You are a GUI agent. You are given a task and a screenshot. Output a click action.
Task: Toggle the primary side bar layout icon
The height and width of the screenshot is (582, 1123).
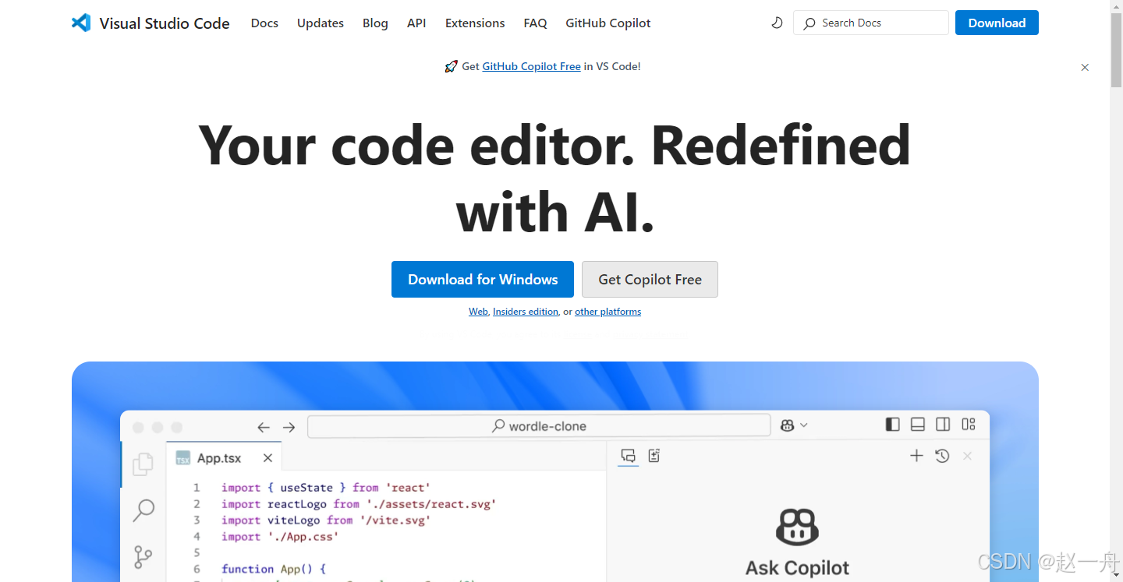(x=893, y=425)
